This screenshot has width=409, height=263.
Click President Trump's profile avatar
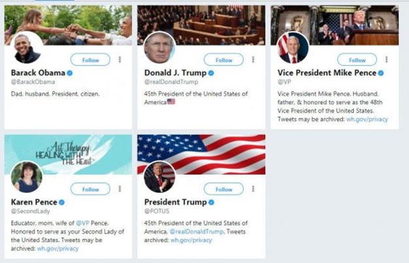click(x=160, y=176)
